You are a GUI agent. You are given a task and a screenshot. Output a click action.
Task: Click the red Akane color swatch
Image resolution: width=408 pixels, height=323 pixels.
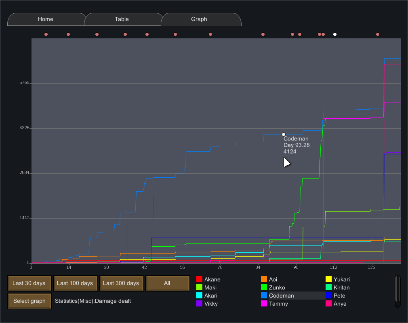pos(199,279)
